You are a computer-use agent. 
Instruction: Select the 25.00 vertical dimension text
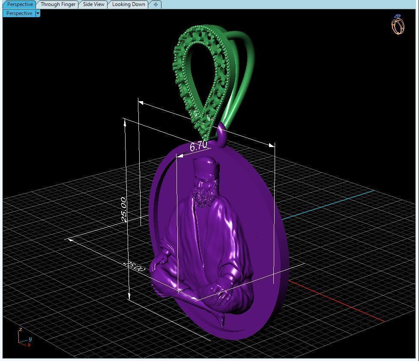(x=123, y=209)
